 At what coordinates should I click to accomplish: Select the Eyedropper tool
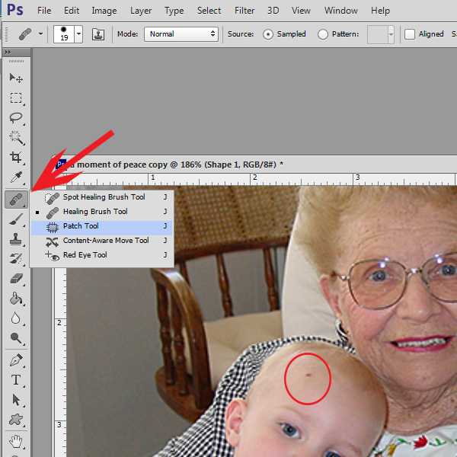tap(16, 177)
